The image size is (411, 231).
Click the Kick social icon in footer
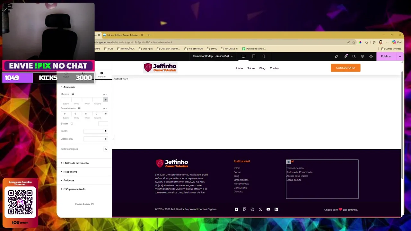pos(236,210)
